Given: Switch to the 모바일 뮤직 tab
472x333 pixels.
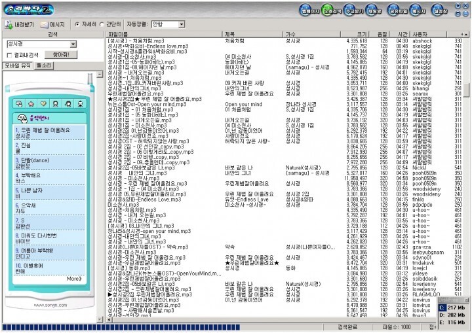Looking at the screenshot, I should click(x=17, y=65).
